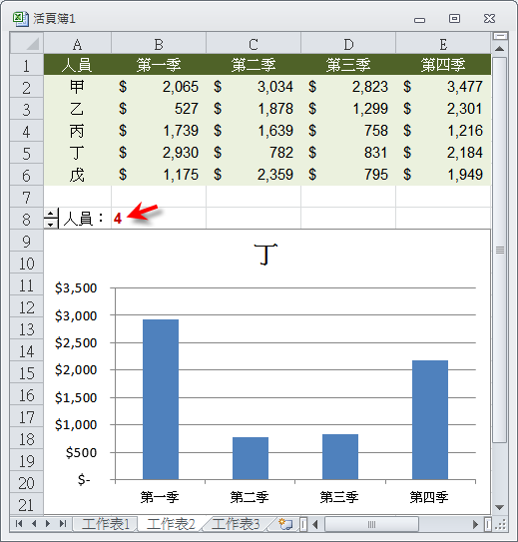Click the cell with value 527
518x542 pixels.
tap(159, 109)
